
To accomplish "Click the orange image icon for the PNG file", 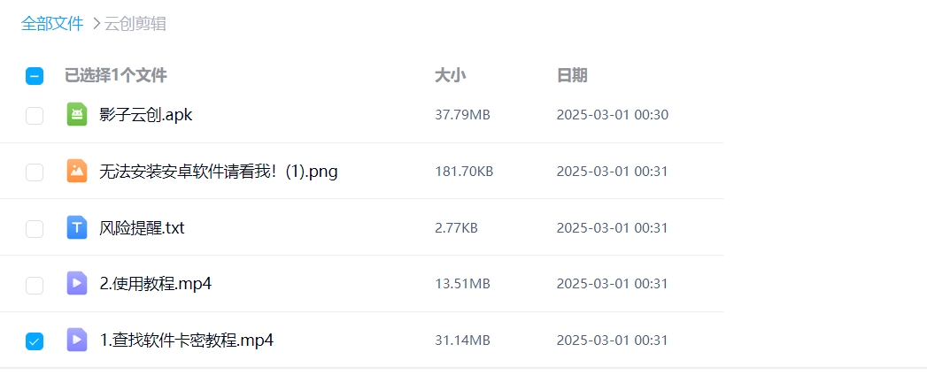I will tap(77, 171).
